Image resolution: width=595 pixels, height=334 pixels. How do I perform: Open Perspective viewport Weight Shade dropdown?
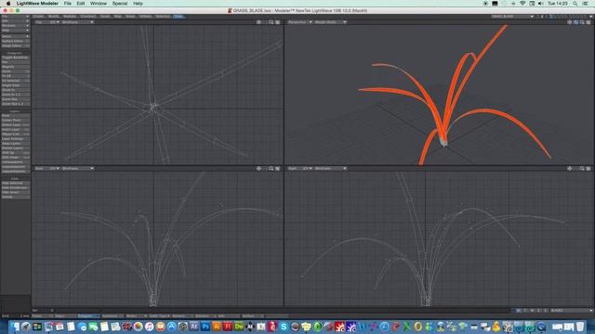click(x=330, y=22)
